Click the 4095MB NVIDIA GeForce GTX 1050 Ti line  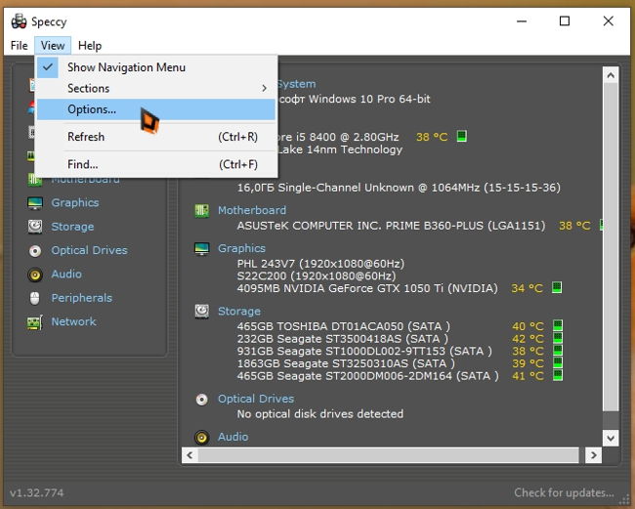pos(367,288)
